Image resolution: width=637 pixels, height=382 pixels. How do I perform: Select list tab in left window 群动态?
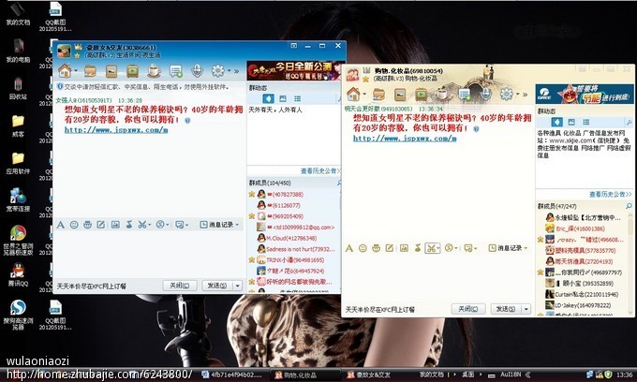pyautogui.click(x=297, y=98)
